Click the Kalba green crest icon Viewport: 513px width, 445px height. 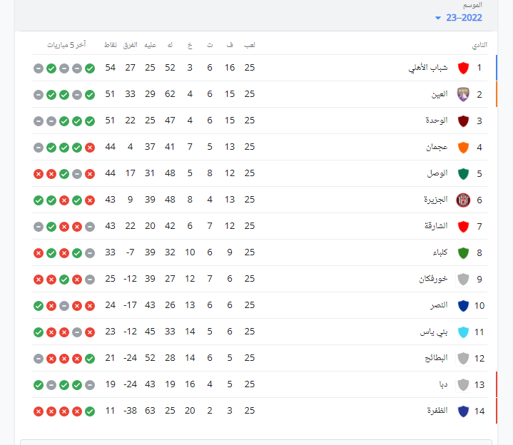point(463,253)
